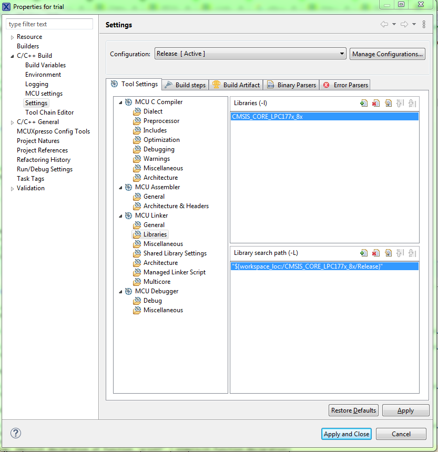Edit selected Library search path entry
Image resolution: width=438 pixels, height=452 pixels.
[x=388, y=253]
